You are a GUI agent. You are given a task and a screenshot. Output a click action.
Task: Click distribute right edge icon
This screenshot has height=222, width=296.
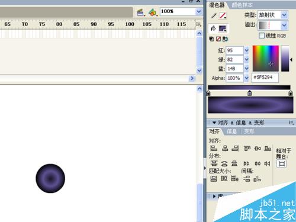(x=267, y=163)
